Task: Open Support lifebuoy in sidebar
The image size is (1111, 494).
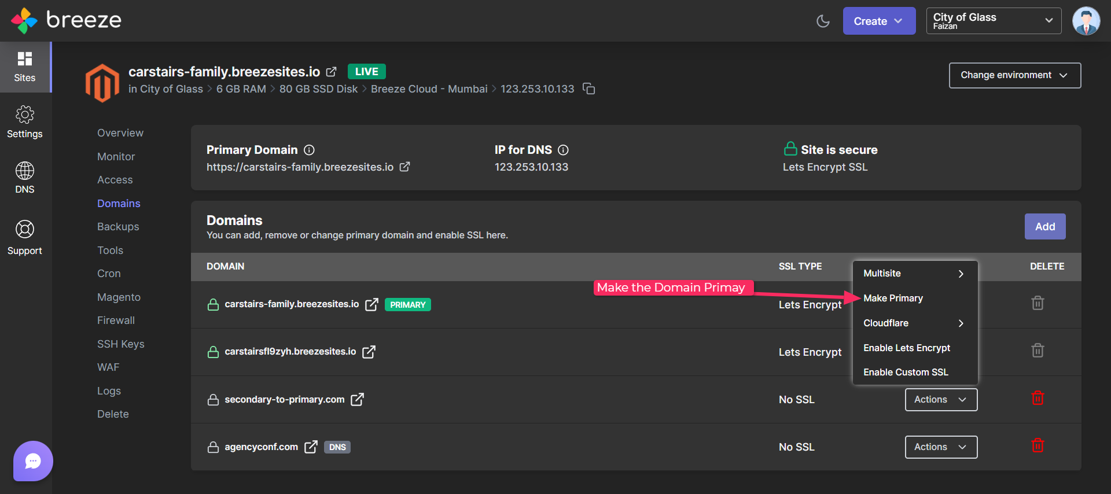Action: coord(25,238)
